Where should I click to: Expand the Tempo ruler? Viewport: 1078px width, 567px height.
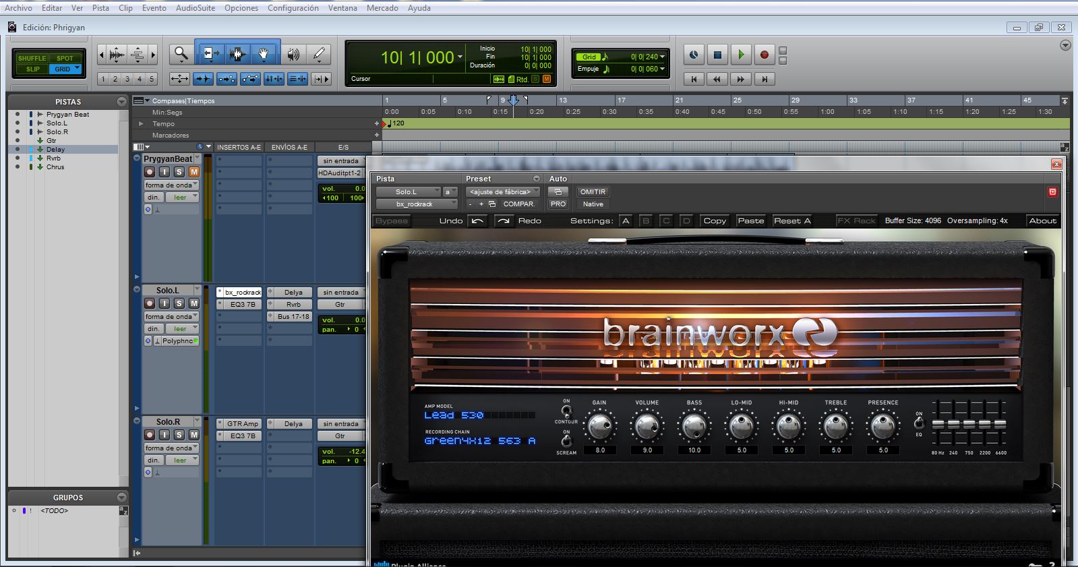(141, 123)
